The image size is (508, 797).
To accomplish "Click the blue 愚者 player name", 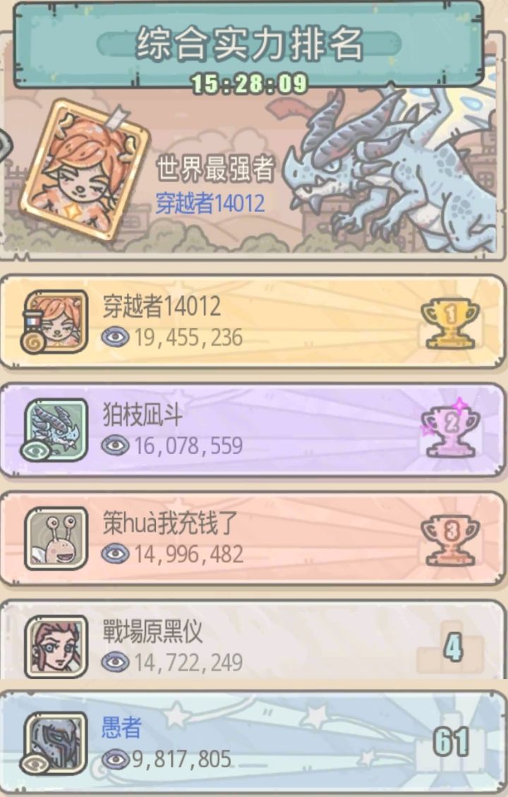I will coord(121,727).
